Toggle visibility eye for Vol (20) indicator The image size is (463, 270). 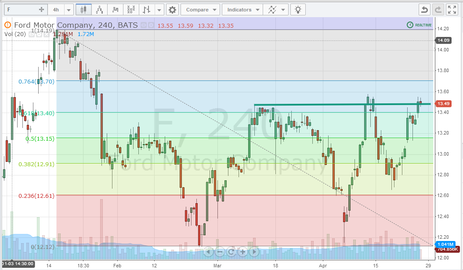32,34
